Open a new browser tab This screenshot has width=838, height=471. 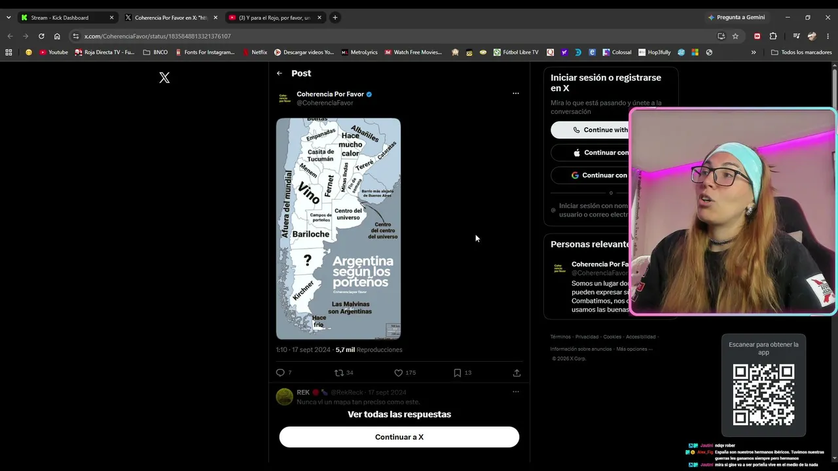pyautogui.click(x=335, y=18)
